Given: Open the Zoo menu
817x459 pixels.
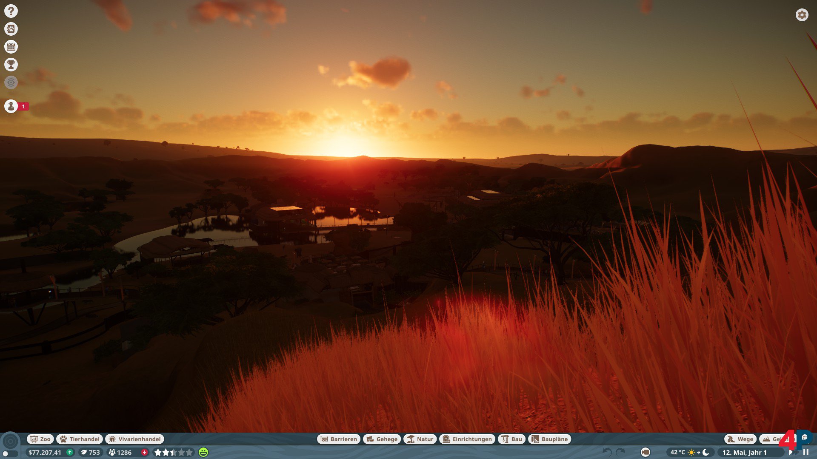Looking at the screenshot, I should [40, 439].
